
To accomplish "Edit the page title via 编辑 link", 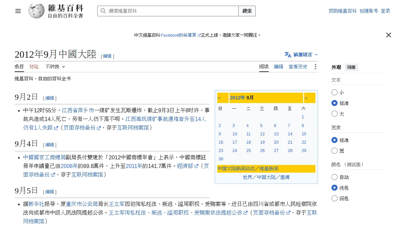I will 107,56.
